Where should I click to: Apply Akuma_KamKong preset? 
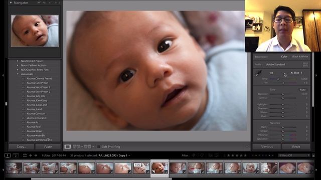(37, 100)
